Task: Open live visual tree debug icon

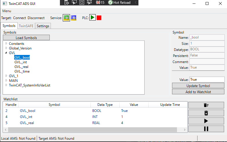Action: coord(67,3)
